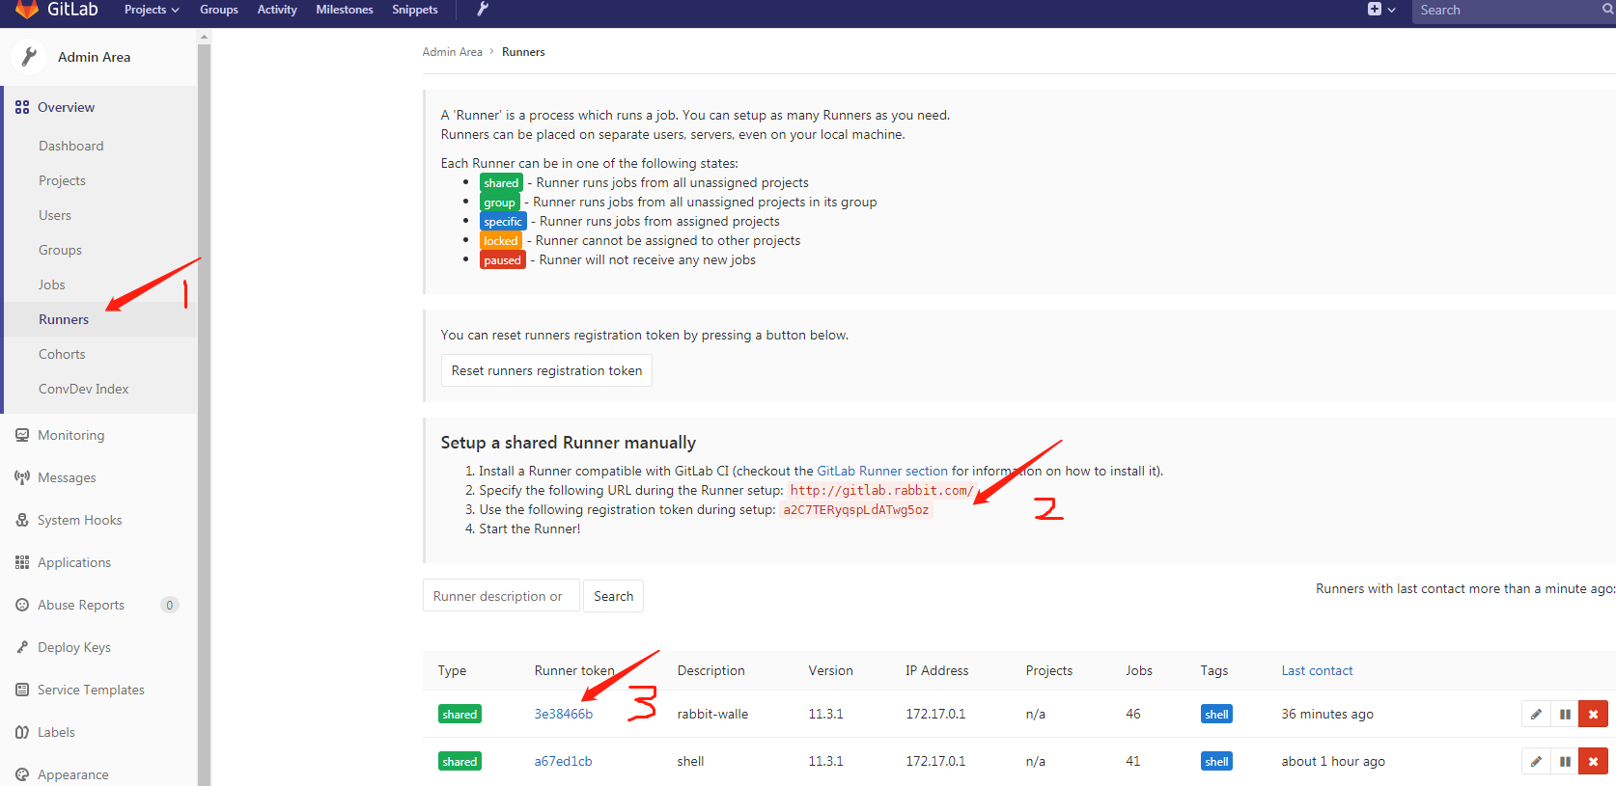Edit the shell runner pencil icon
The height and width of the screenshot is (786, 1616).
point(1536,761)
